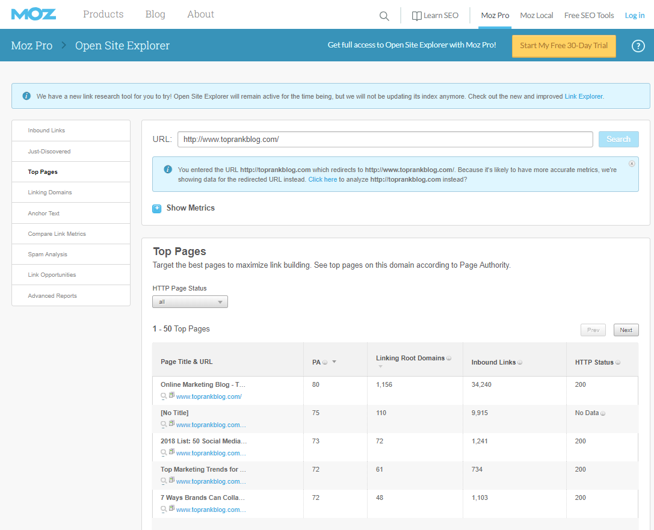The height and width of the screenshot is (530, 654).
Task: Click info icon beside HTTP Status header
Action: [x=618, y=362]
